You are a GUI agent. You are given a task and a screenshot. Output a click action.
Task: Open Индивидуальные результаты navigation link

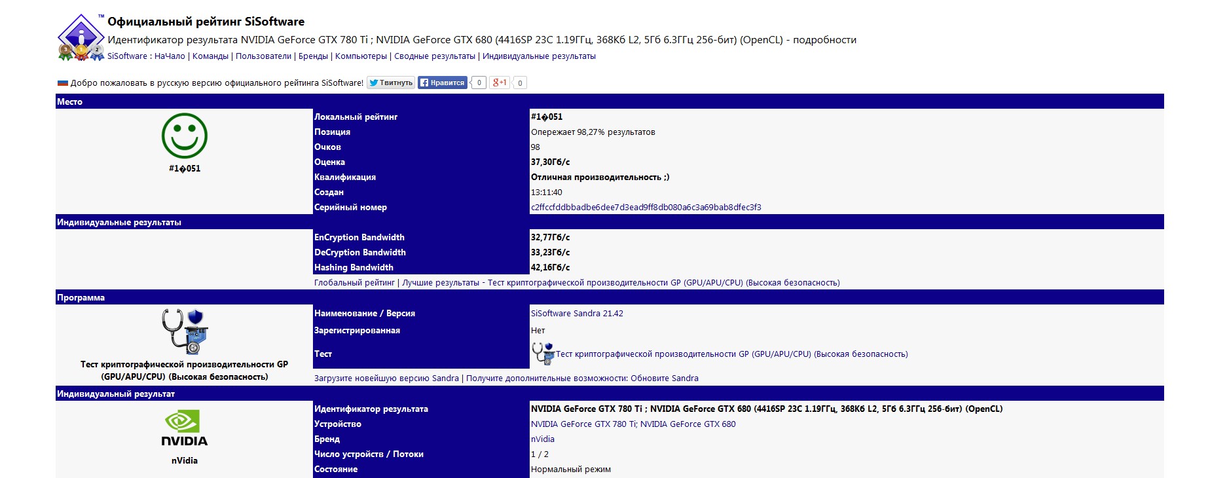point(539,56)
